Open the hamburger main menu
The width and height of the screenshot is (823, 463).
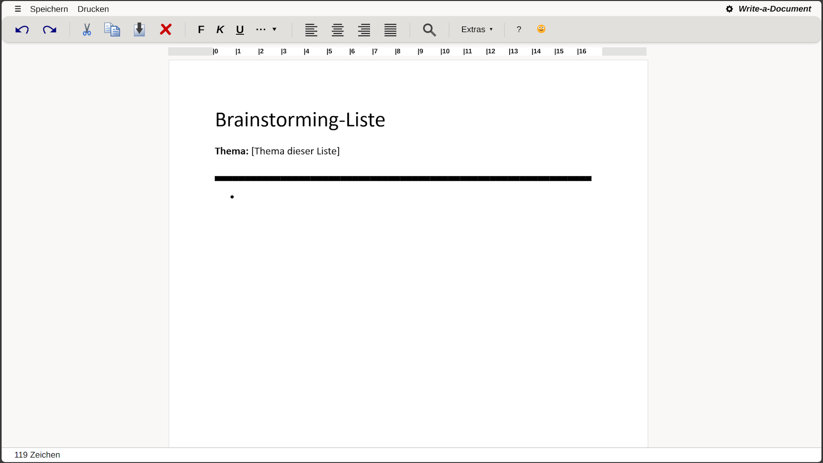coord(18,9)
